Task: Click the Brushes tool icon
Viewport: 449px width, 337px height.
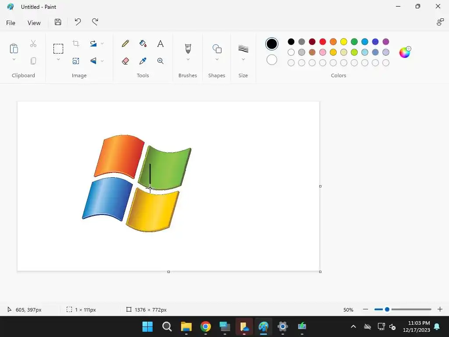Action: pos(188,48)
